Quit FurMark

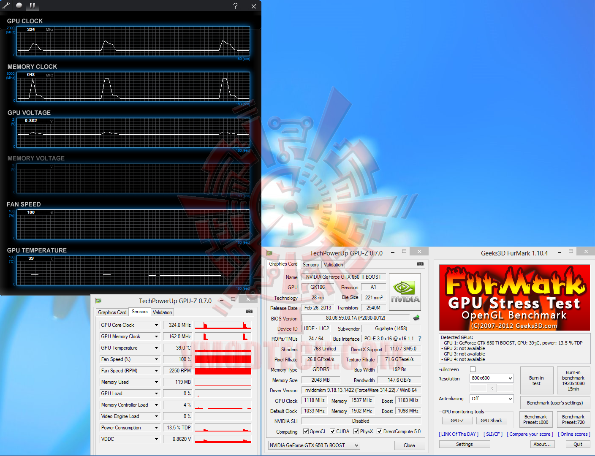click(578, 444)
